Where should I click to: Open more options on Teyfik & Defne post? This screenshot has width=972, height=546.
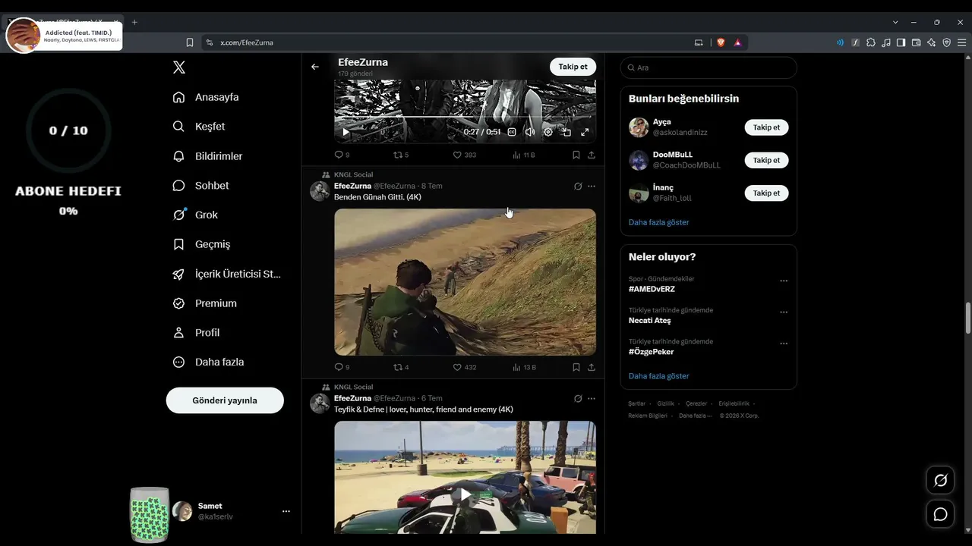click(592, 398)
